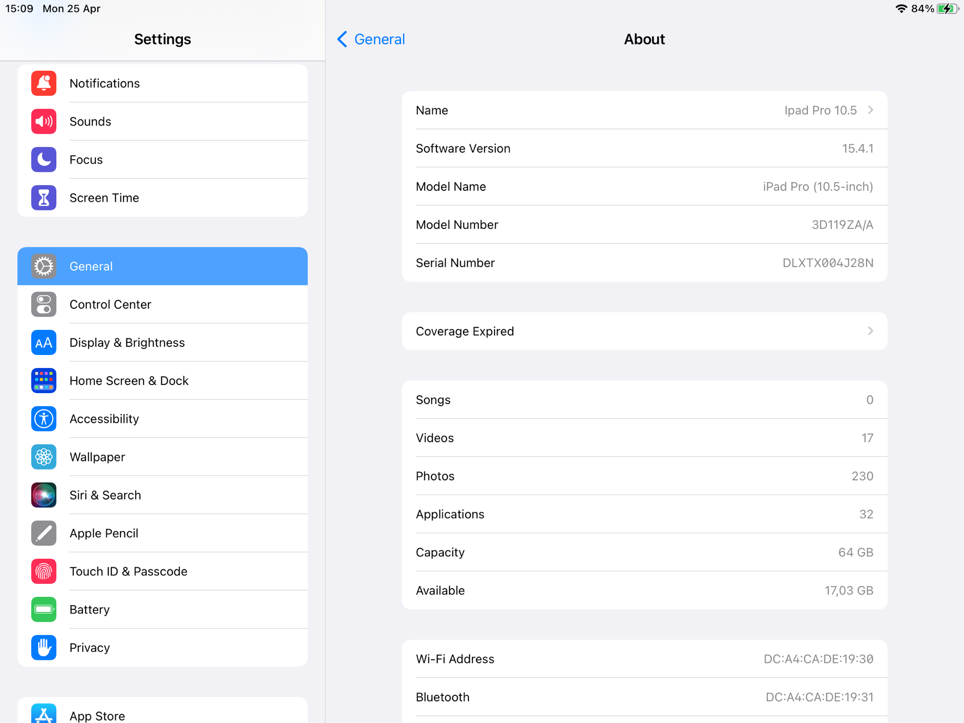Viewport: 964px width, 723px height.
Task: Tap the Photos count 230
Action: click(x=863, y=476)
